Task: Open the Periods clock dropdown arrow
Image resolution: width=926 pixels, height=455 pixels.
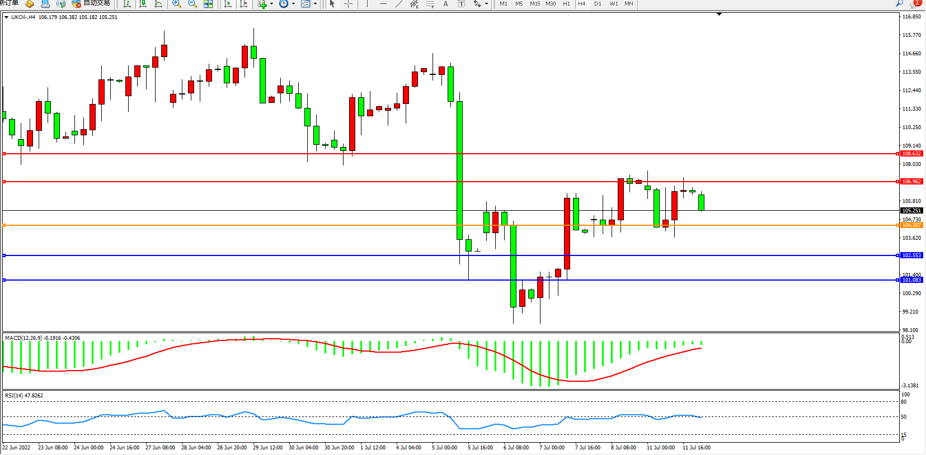Action: click(293, 4)
